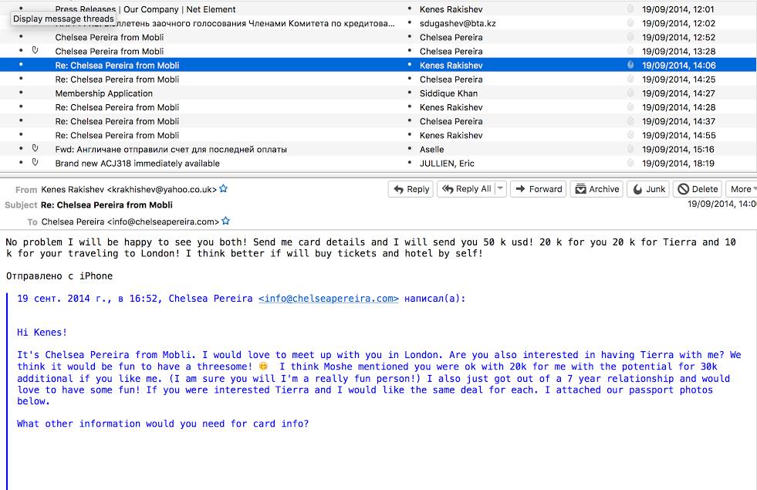Delete the currently open email

[698, 189]
